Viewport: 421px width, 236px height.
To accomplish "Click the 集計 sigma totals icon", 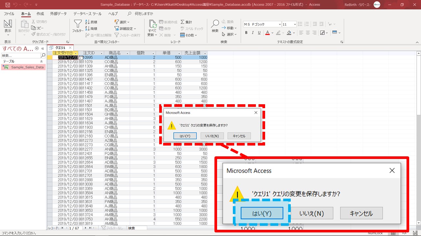I will point(186,22).
